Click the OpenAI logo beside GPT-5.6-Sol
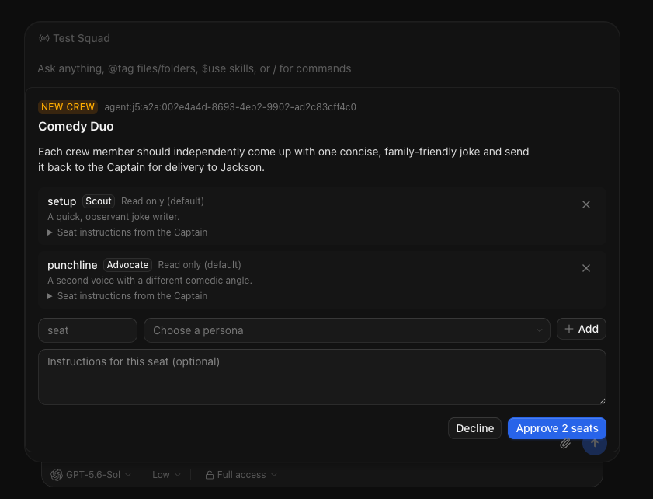Viewport: 653px width, 499px height. (x=56, y=475)
